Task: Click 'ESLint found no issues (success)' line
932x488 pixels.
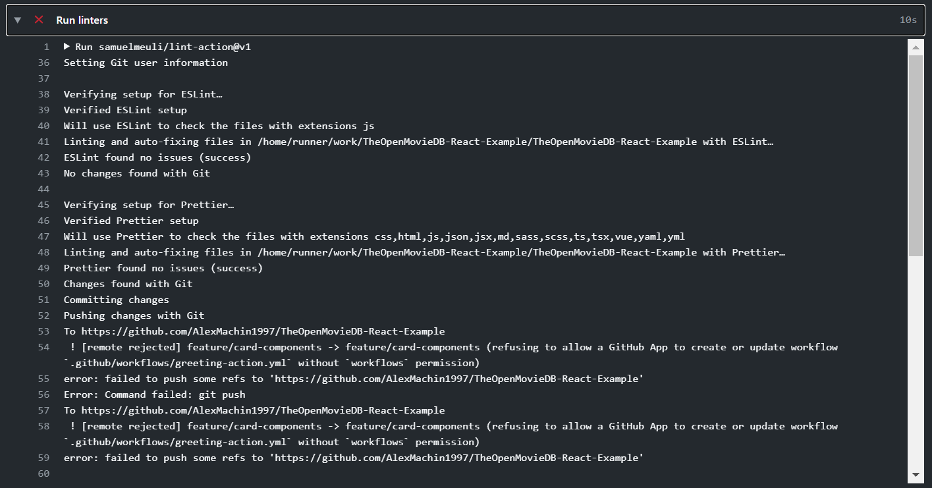Action: (157, 157)
